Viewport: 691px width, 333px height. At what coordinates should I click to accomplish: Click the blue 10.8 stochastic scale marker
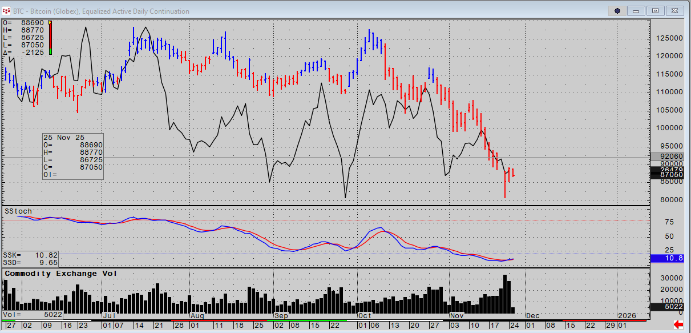[x=666, y=259]
